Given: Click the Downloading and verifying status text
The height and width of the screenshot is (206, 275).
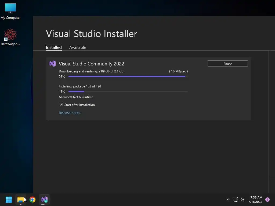Looking at the screenshot, I should point(91,71).
